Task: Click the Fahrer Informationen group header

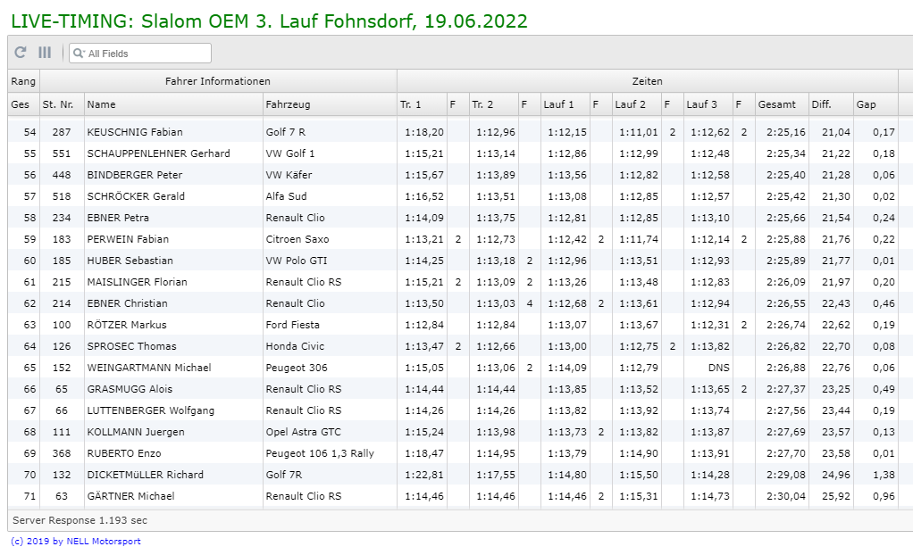Action: [217, 81]
